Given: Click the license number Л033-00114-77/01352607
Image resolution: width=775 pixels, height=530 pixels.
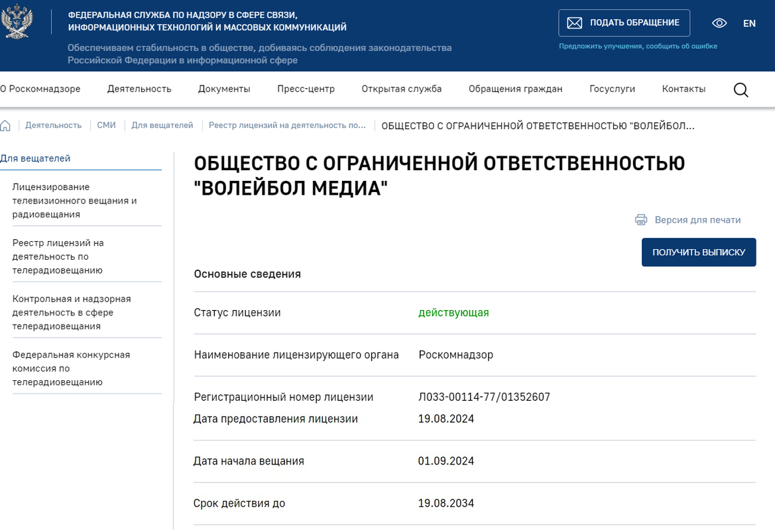Looking at the screenshot, I should pyautogui.click(x=484, y=397).
